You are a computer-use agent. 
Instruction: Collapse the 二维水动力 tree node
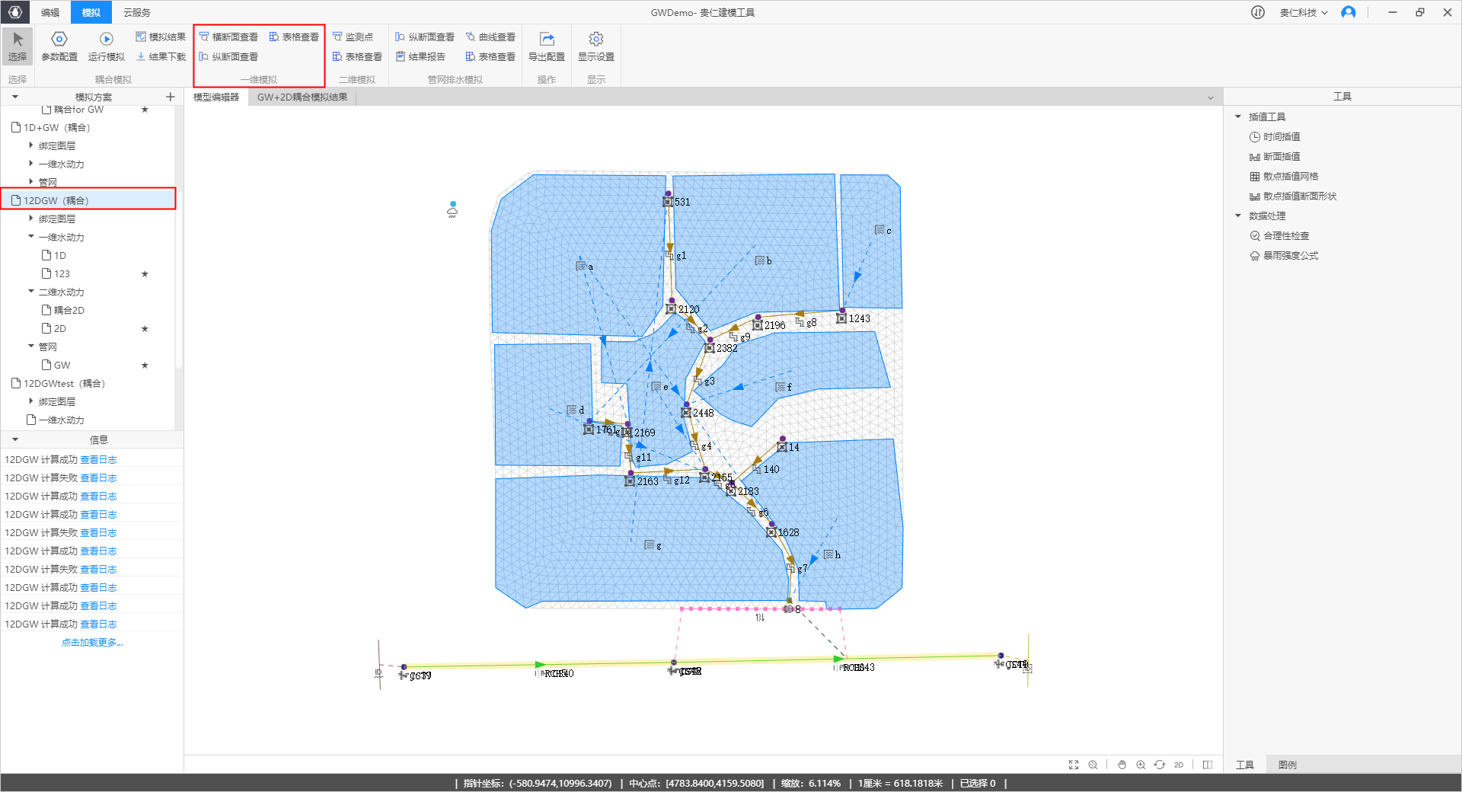tap(31, 292)
